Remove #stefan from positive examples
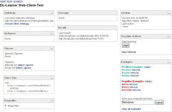172x112 pixels. click(x=134, y=76)
